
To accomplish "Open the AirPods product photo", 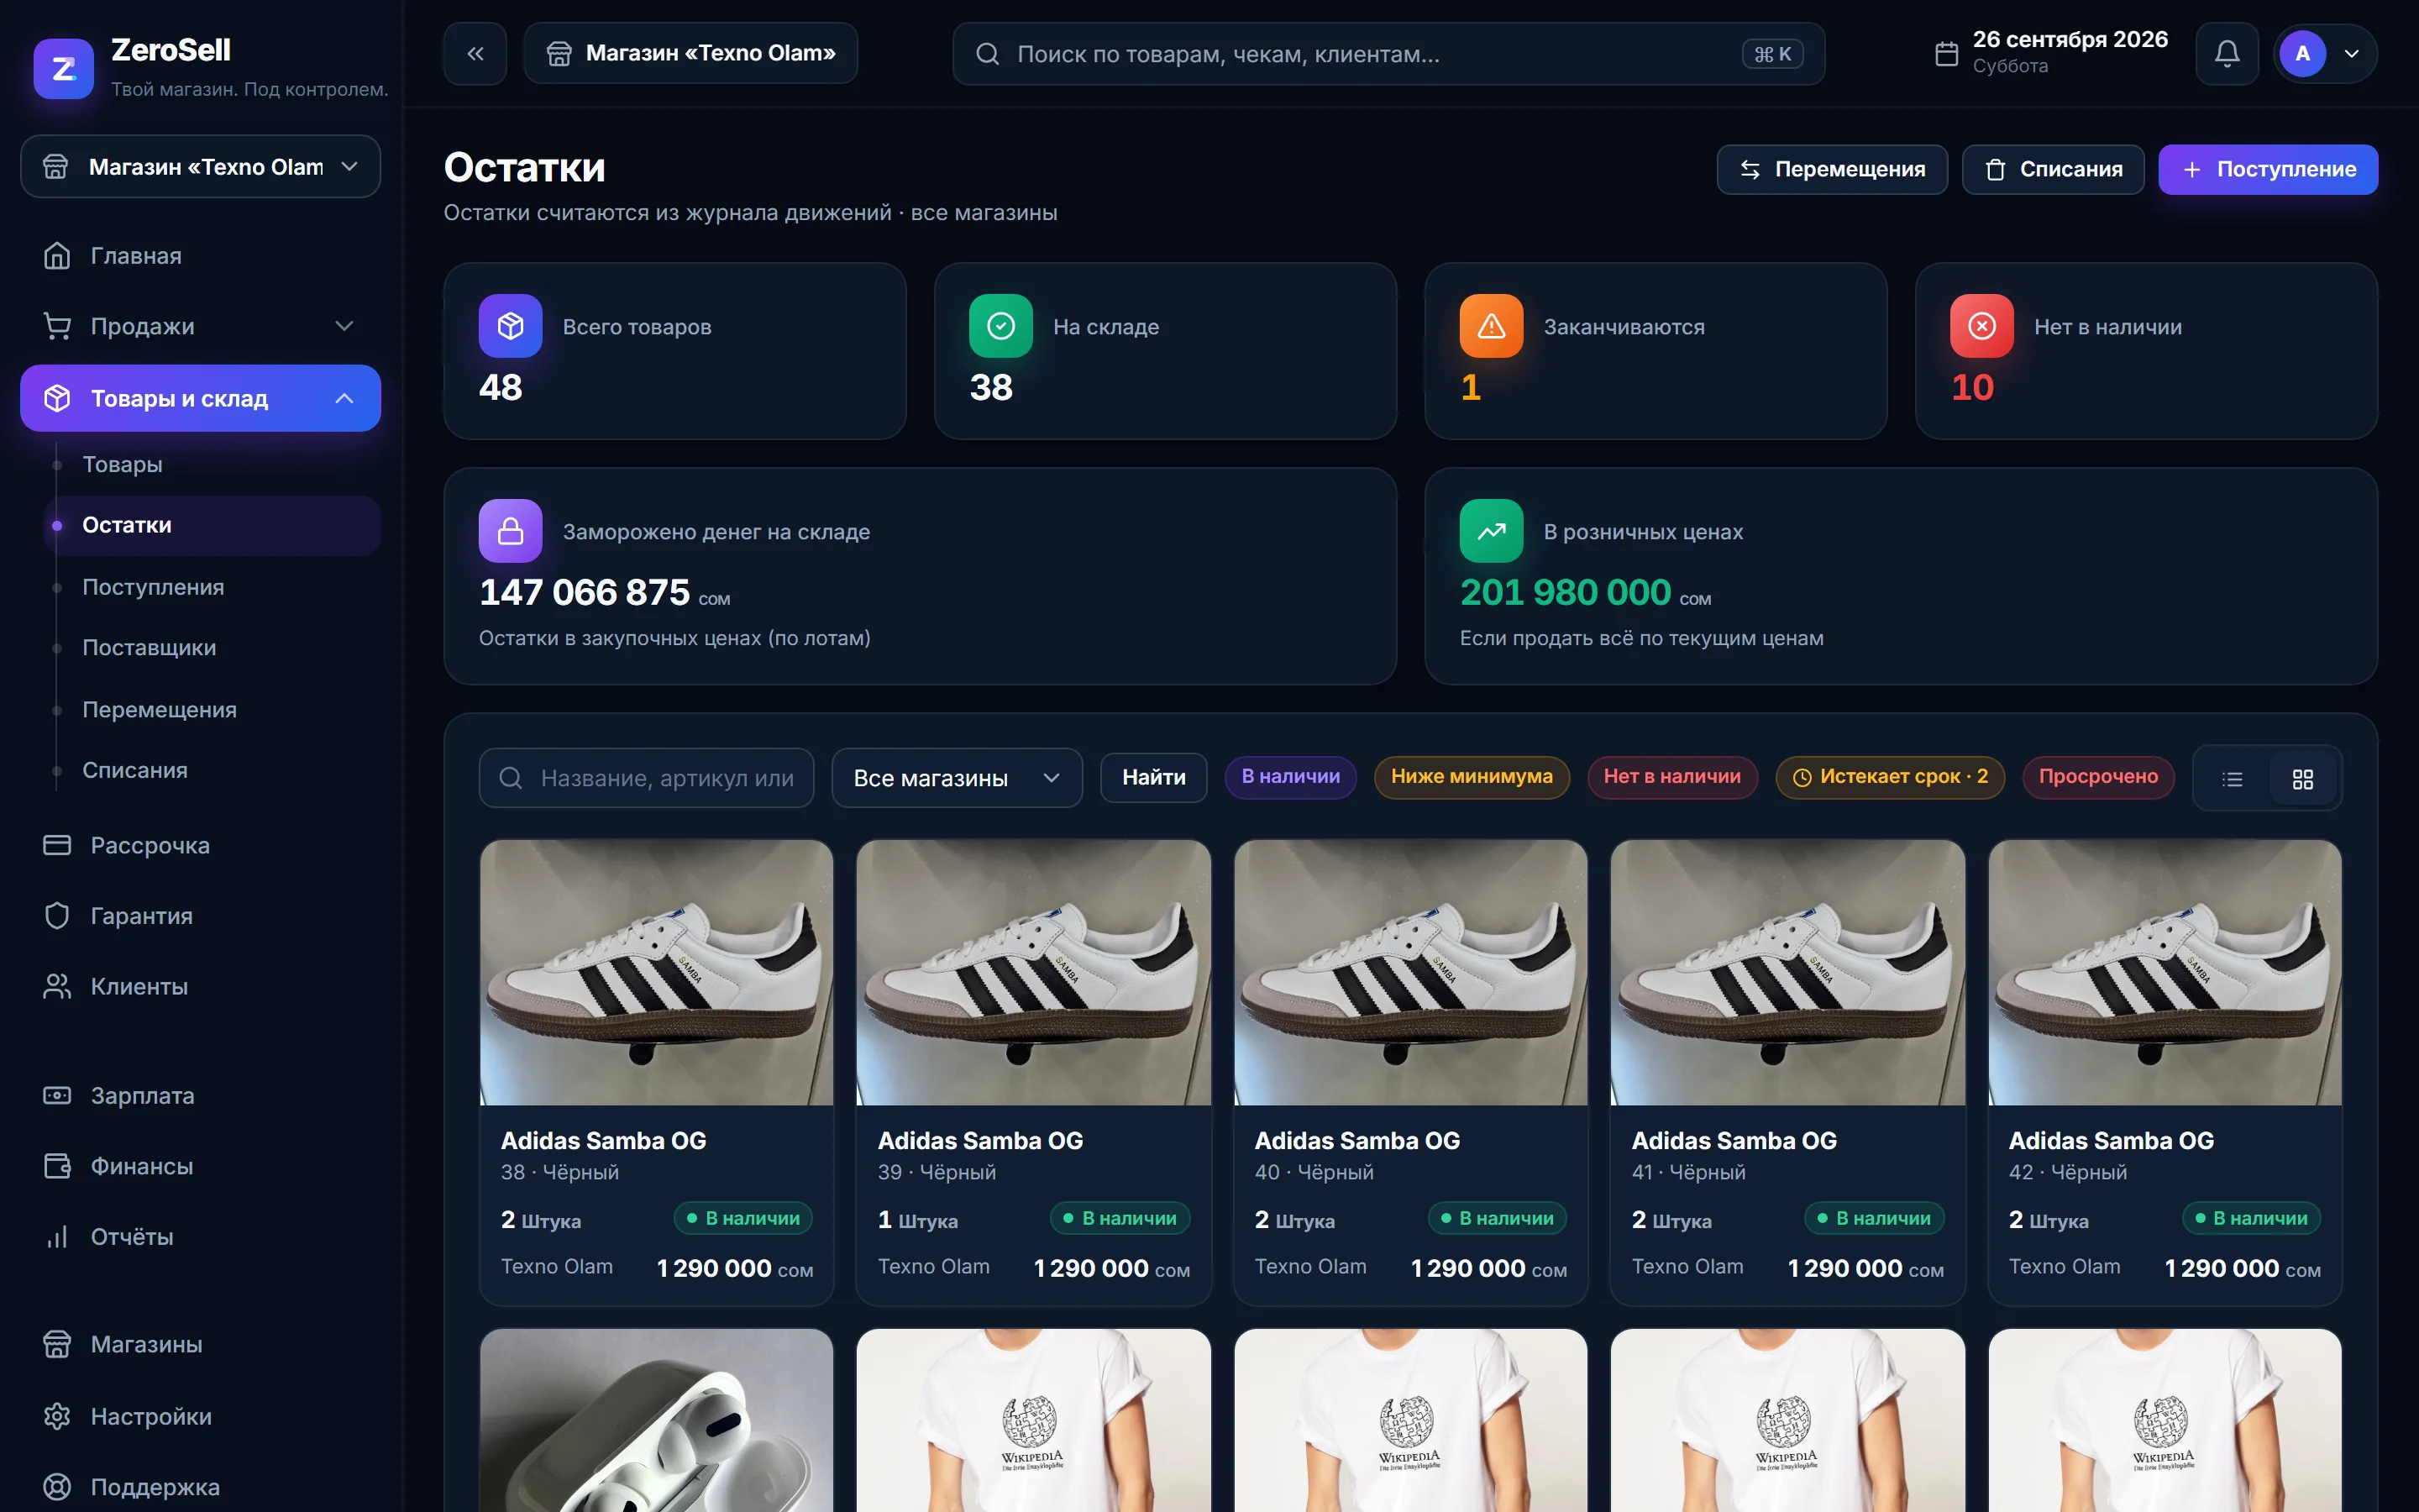I will click(656, 1421).
